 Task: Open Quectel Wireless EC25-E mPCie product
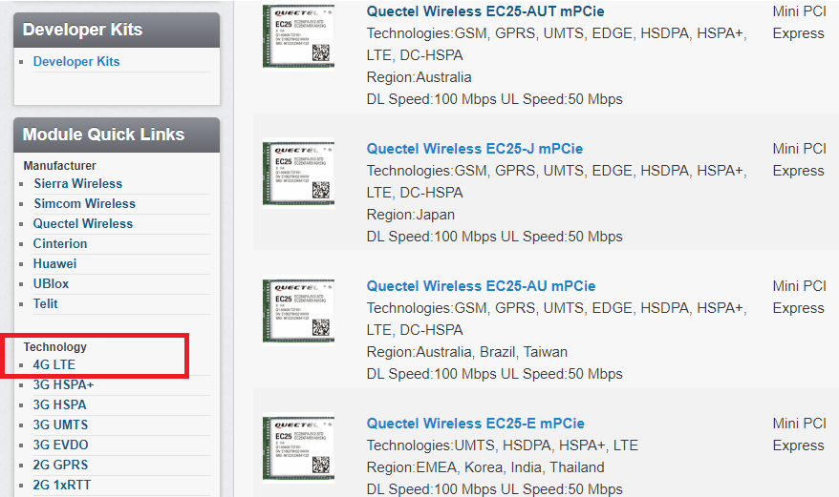(475, 424)
